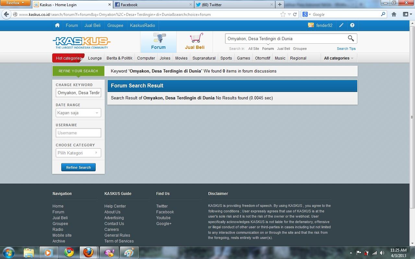Image resolution: width=415 pixels, height=259 pixels.
Task: Launch the media player taskbar icon
Action: 48,252
